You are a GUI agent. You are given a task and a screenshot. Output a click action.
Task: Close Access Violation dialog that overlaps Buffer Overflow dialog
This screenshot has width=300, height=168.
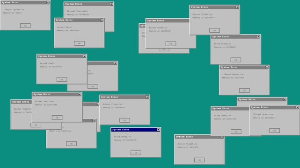click(237, 7)
